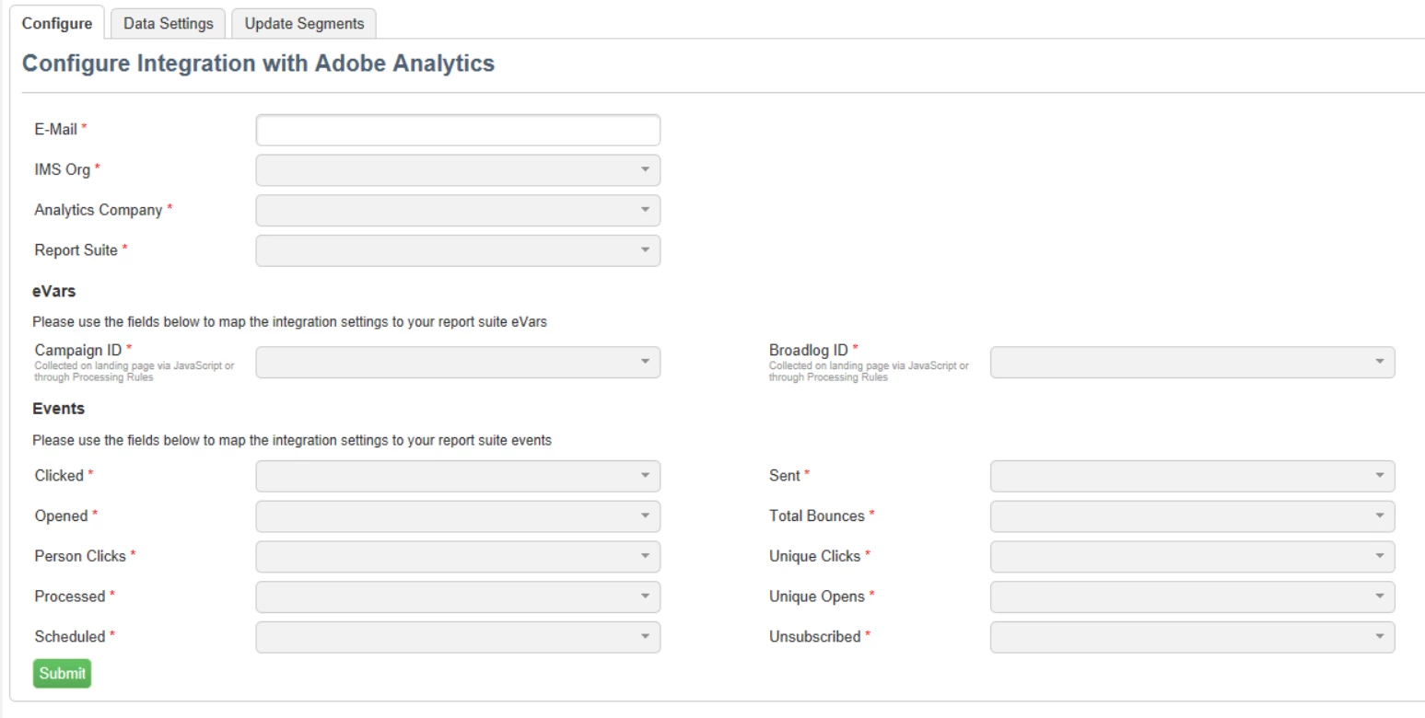The image size is (1425, 718).
Task: Open the Total Bounces dropdown
Action: [x=1192, y=515]
